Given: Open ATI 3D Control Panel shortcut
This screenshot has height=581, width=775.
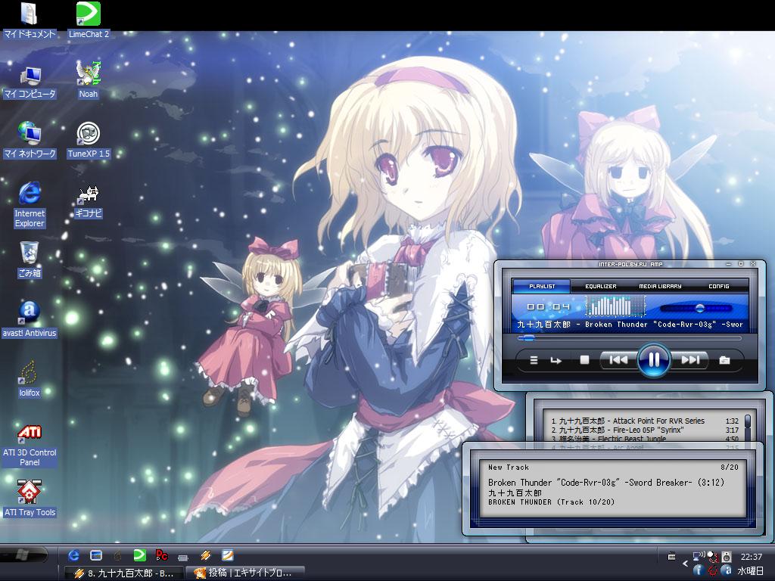Looking at the screenshot, I should 30,445.
